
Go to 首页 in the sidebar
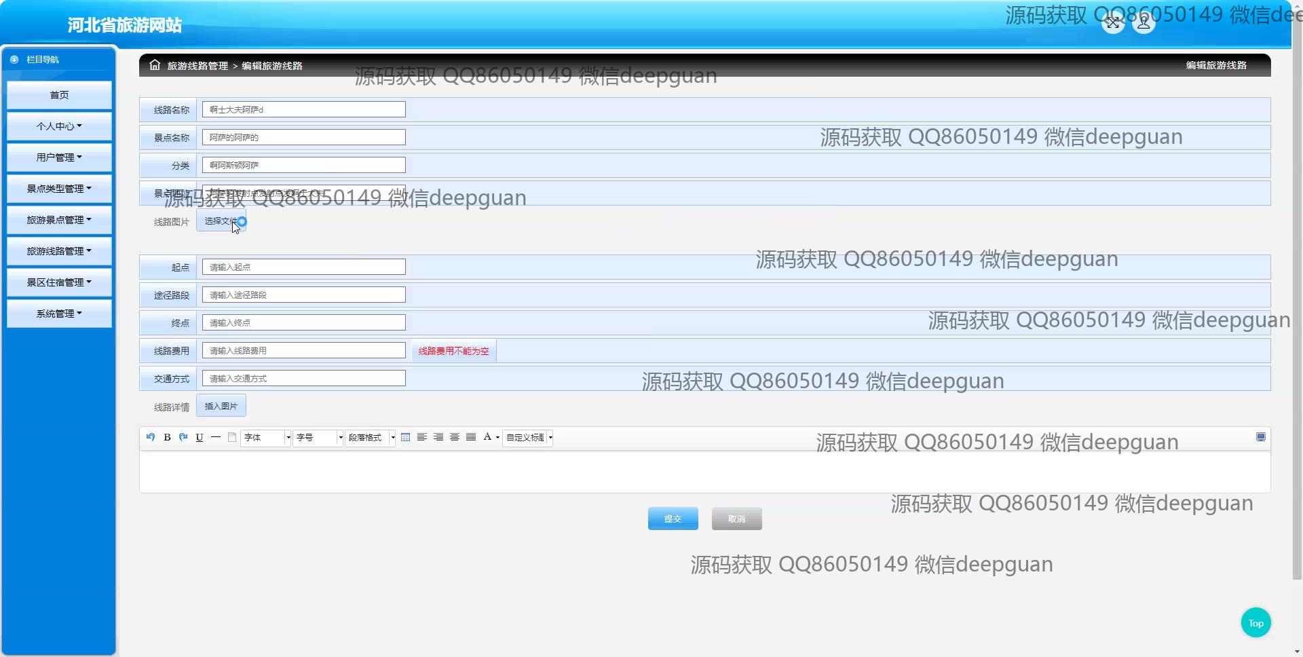tap(59, 95)
